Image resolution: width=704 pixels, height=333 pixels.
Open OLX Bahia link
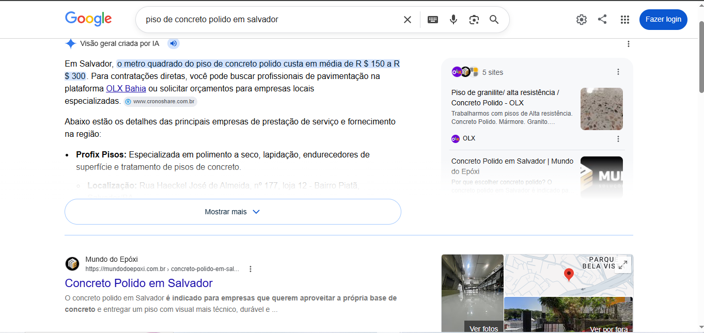point(126,88)
